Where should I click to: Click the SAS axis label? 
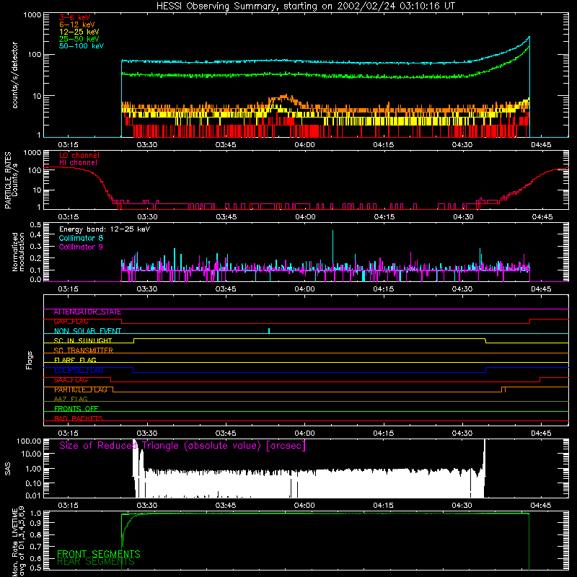[7, 469]
